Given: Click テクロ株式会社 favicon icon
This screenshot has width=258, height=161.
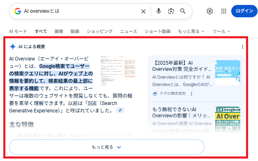Looking at the screenshot, I should (155, 93).
